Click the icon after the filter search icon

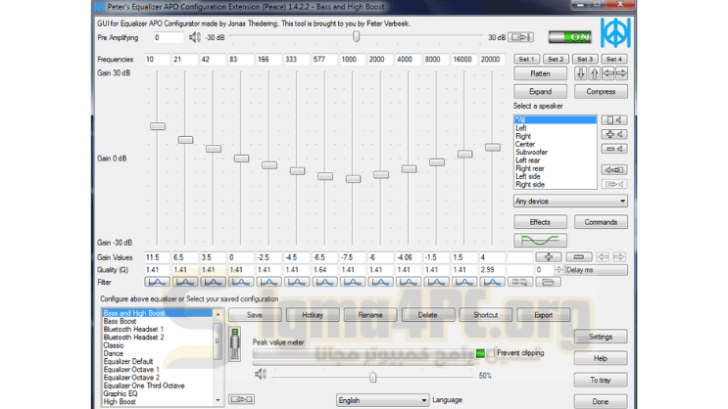tap(548, 282)
